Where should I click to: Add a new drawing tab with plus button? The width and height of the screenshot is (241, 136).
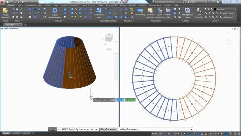click(x=25, y=25)
